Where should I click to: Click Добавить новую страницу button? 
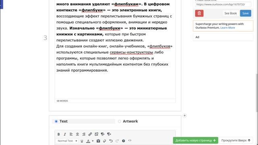coord(196,141)
